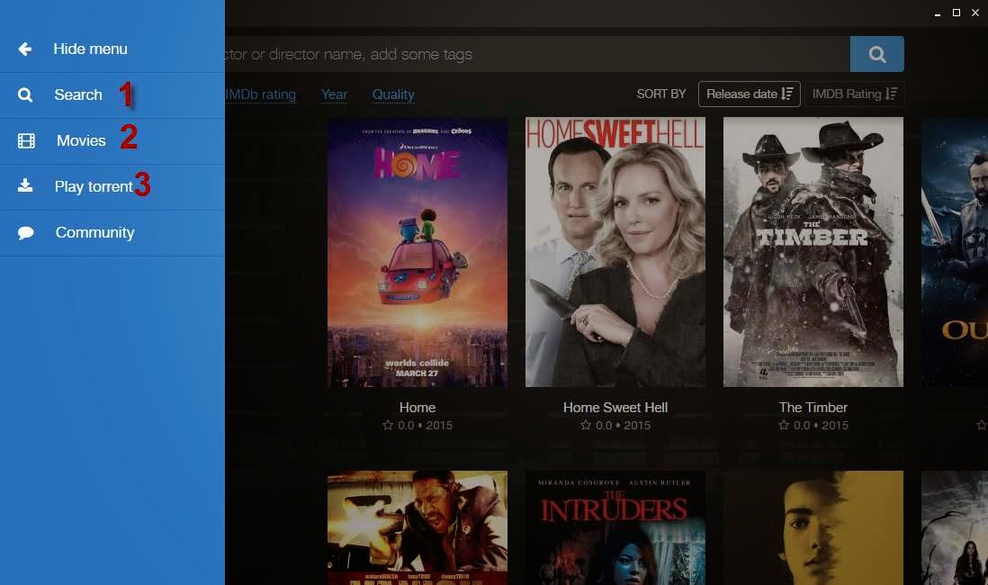Open the Play torrent menu entry

pyautogui.click(x=112, y=187)
